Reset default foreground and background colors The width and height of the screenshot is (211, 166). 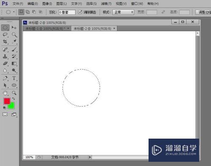(x=5, y=108)
